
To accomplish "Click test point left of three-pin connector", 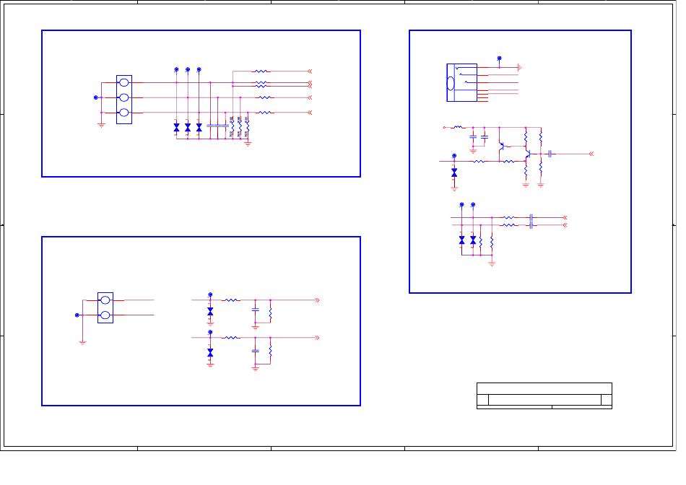I will 96,97.
